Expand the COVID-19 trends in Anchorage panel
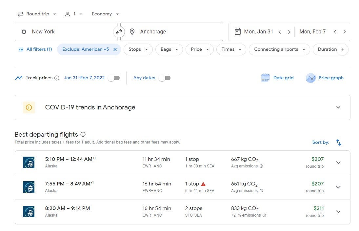 point(338,107)
